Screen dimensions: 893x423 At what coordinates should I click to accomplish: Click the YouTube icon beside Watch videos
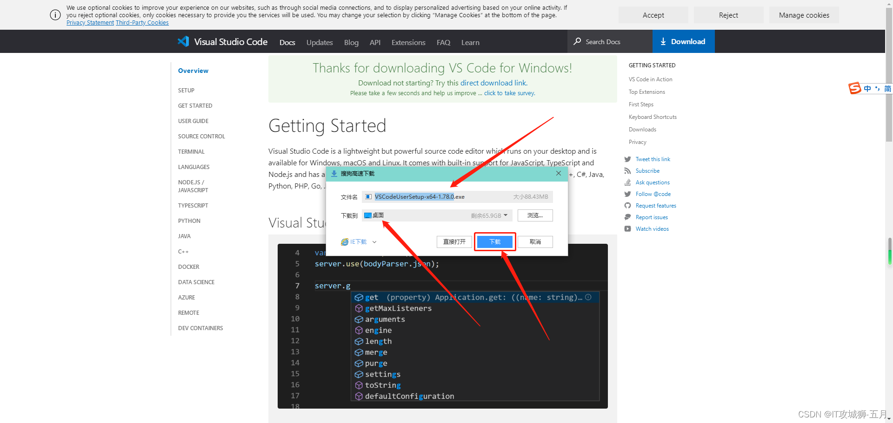(627, 229)
